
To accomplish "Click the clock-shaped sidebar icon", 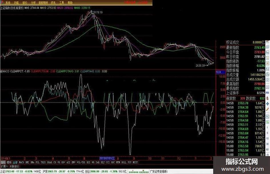I will (x=267, y=79).
